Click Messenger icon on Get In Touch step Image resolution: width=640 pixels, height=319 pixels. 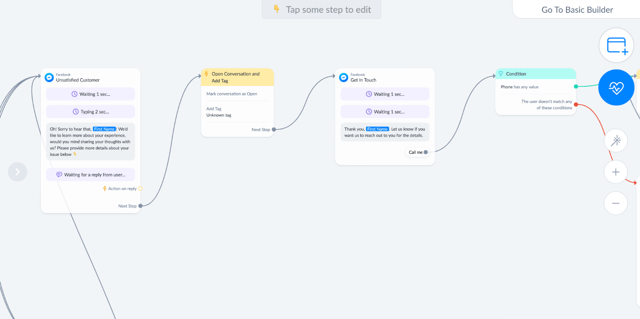coord(344,78)
